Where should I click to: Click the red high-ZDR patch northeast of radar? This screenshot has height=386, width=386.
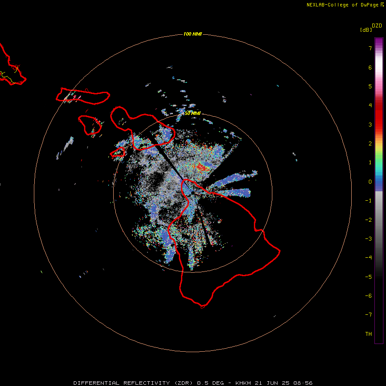tap(202, 167)
